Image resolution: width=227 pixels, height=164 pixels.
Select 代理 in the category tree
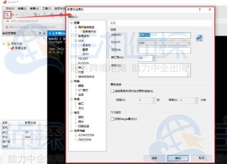click(81, 72)
